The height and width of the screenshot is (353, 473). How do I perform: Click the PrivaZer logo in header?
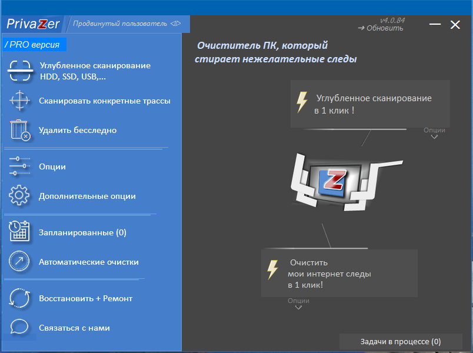(x=33, y=24)
